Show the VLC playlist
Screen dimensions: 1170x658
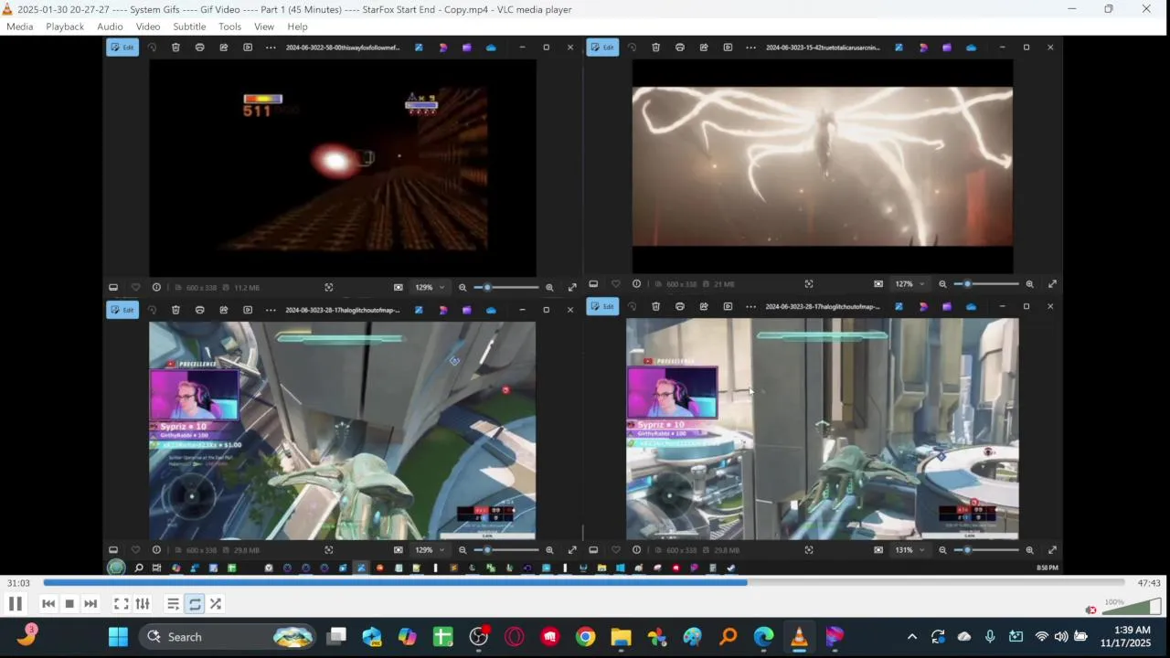tap(173, 604)
